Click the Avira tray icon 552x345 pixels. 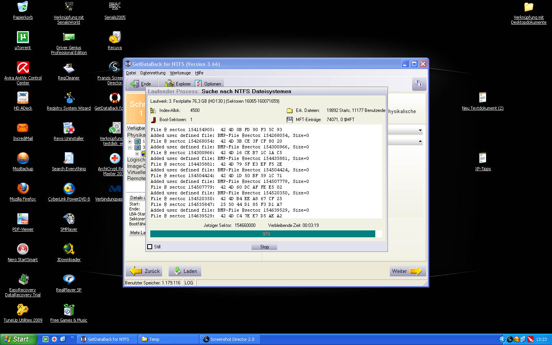click(x=531, y=339)
